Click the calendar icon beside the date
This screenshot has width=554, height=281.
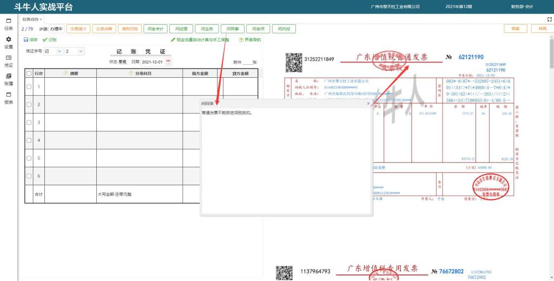pos(168,62)
